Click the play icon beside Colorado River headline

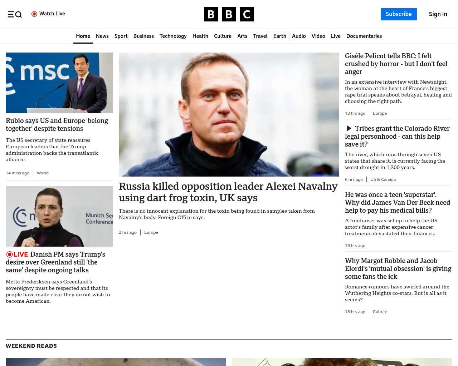click(x=349, y=128)
